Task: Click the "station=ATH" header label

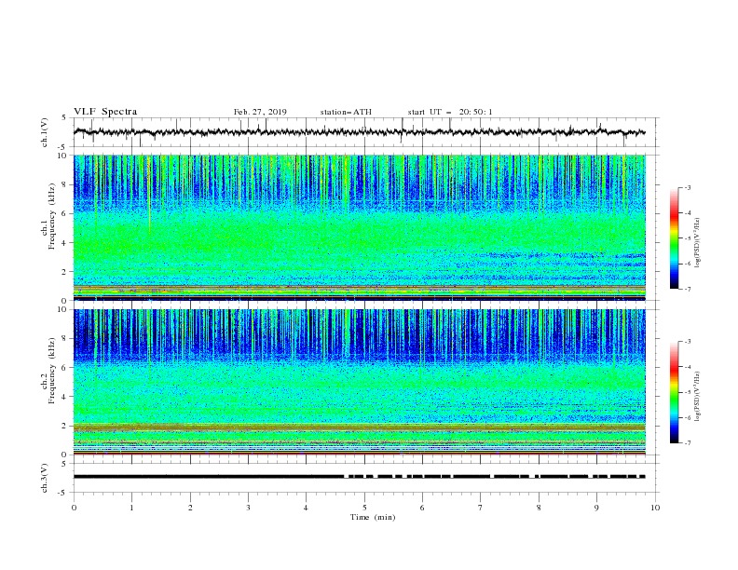Action: click(x=346, y=112)
